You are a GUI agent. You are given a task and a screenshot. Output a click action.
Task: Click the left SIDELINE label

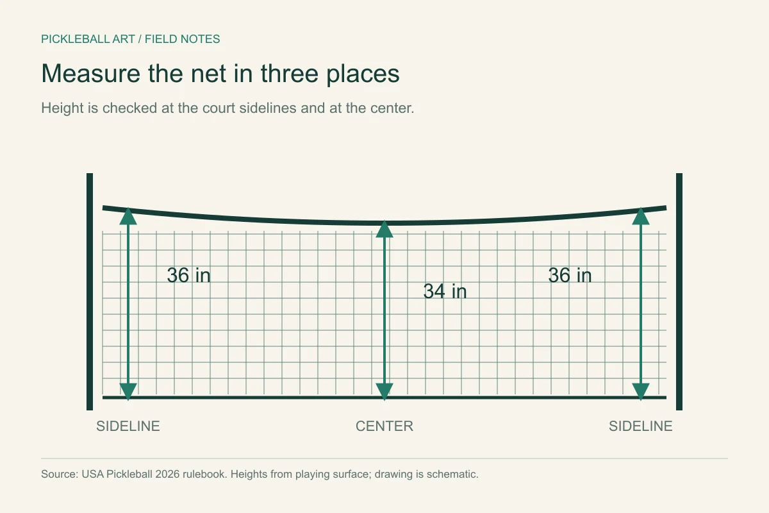[128, 426]
